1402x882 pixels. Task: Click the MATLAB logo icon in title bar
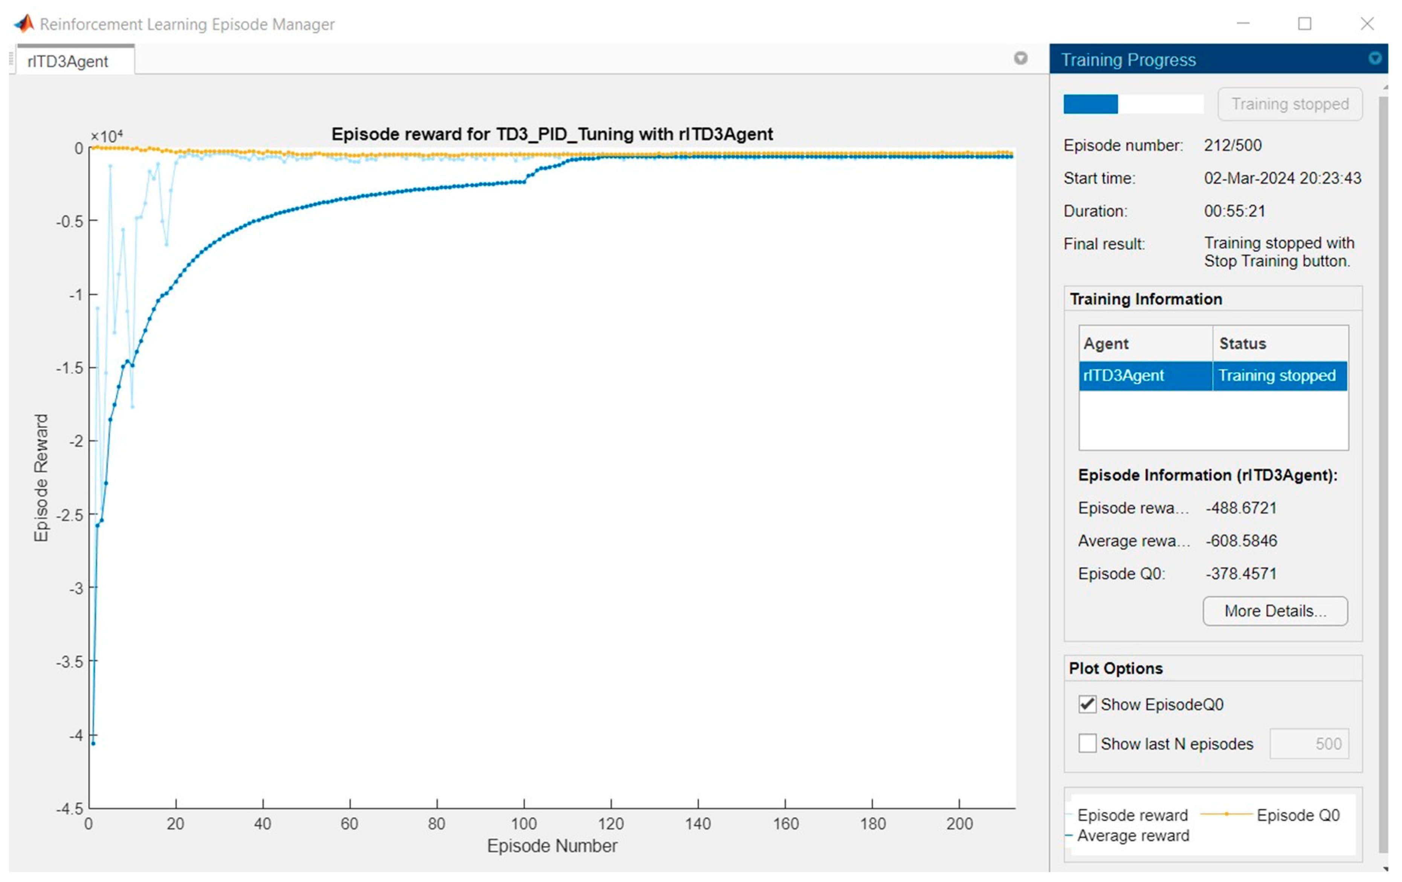coord(24,24)
